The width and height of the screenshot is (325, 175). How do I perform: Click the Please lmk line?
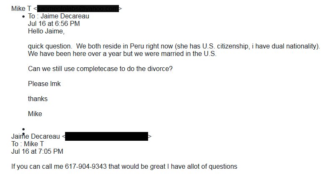tap(44, 84)
